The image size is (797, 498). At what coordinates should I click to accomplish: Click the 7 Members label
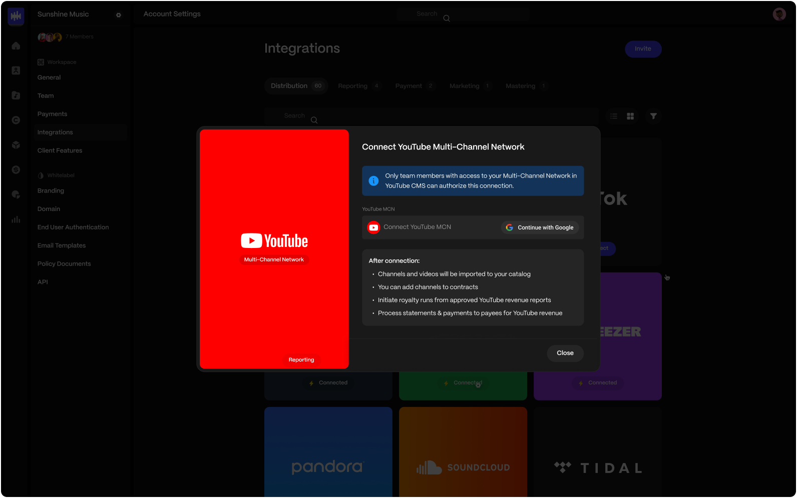79,37
